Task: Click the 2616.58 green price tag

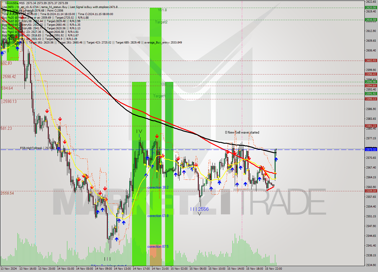Action: tap(371, 20)
